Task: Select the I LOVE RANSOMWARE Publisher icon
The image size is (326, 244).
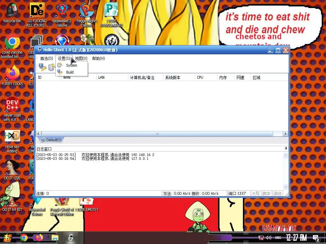Action: click(x=112, y=15)
